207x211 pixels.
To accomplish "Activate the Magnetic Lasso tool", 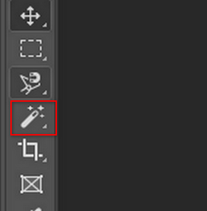I will 30,83.
